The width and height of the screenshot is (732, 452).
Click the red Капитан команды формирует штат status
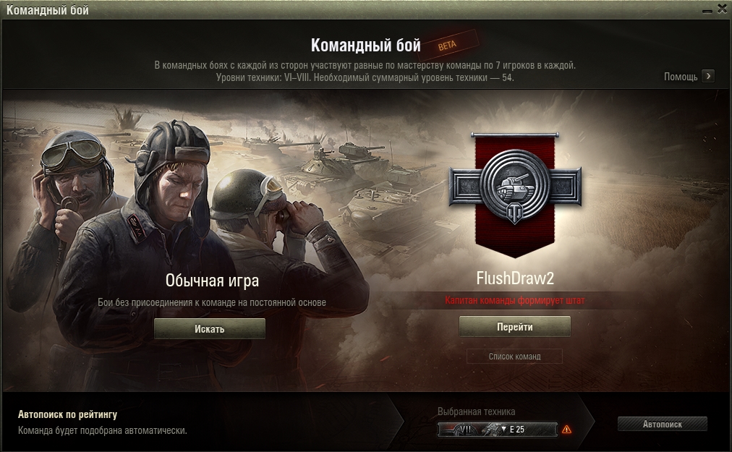(x=515, y=300)
